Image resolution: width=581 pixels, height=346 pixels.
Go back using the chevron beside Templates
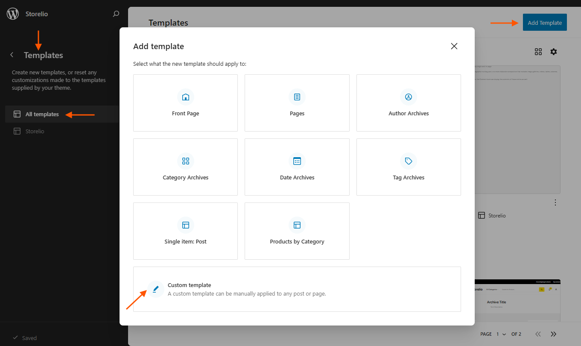pos(12,55)
